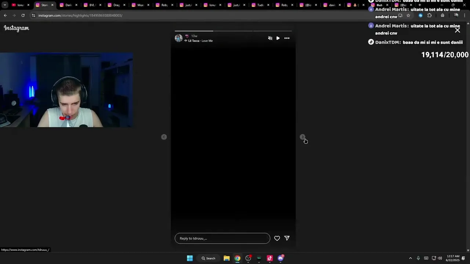Image resolution: width=470 pixels, height=264 pixels.
Task: Open the black taskbar app beside OBS
Action: (259, 258)
